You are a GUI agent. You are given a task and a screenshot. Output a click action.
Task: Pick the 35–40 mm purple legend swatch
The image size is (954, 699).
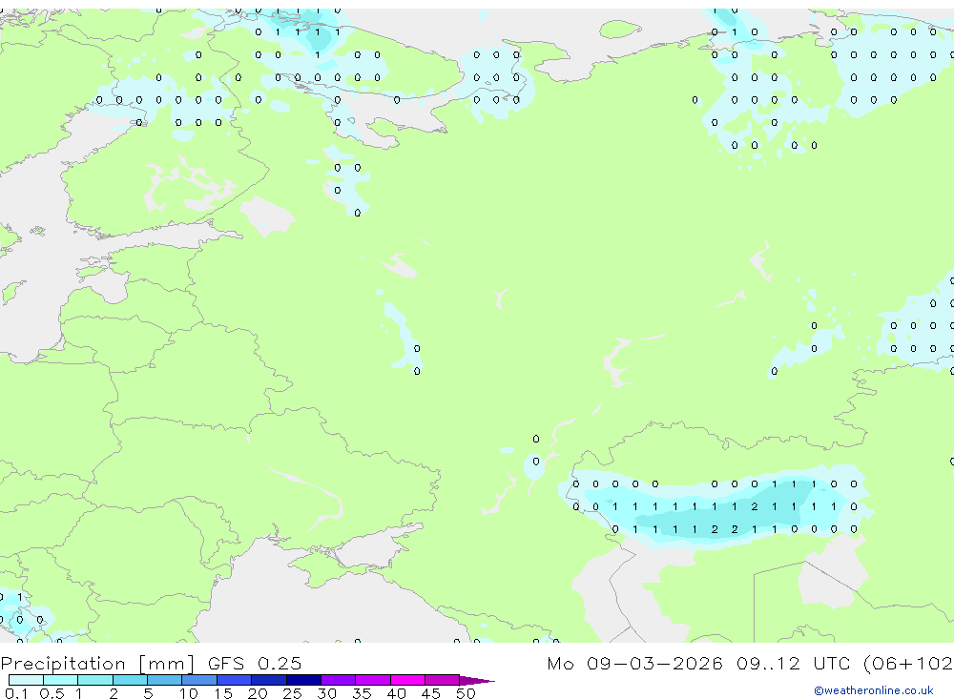pyautogui.click(x=373, y=680)
